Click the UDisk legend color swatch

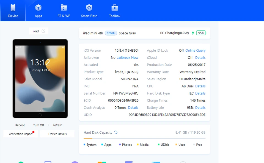click(159, 145)
